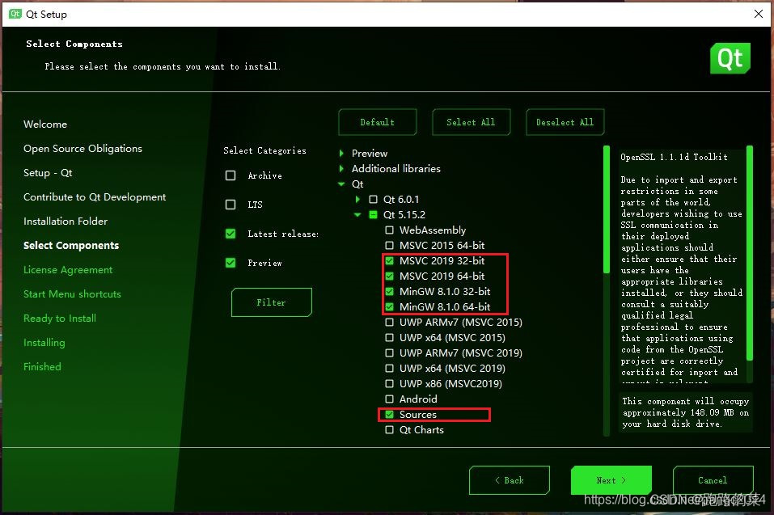774x515 pixels.
Task: Cancel the Qt installation
Action: tap(713, 480)
